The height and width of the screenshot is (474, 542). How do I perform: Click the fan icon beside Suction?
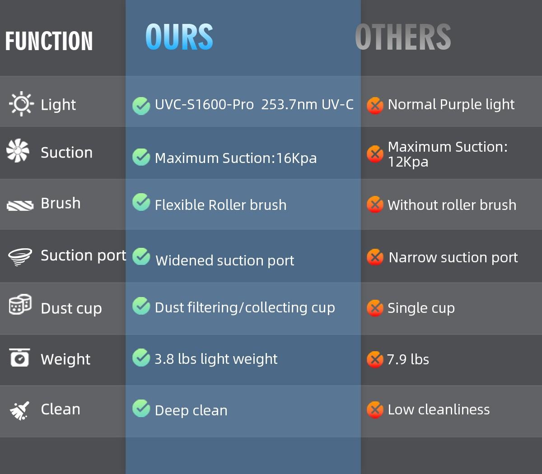18,151
